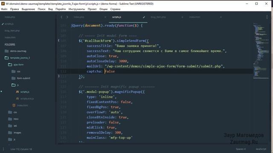Click the previous tab arrow
This screenshot has height=153, width=273.
coord(61,17)
